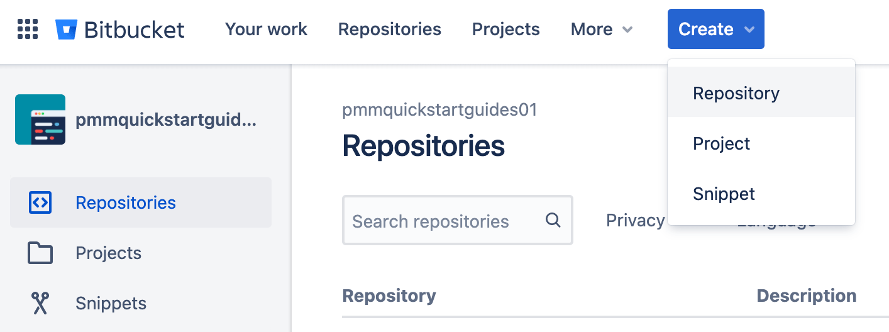Image resolution: width=889 pixels, height=332 pixels.
Task: Click the Snippets scissors icon in sidebar
Action: (40, 303)
